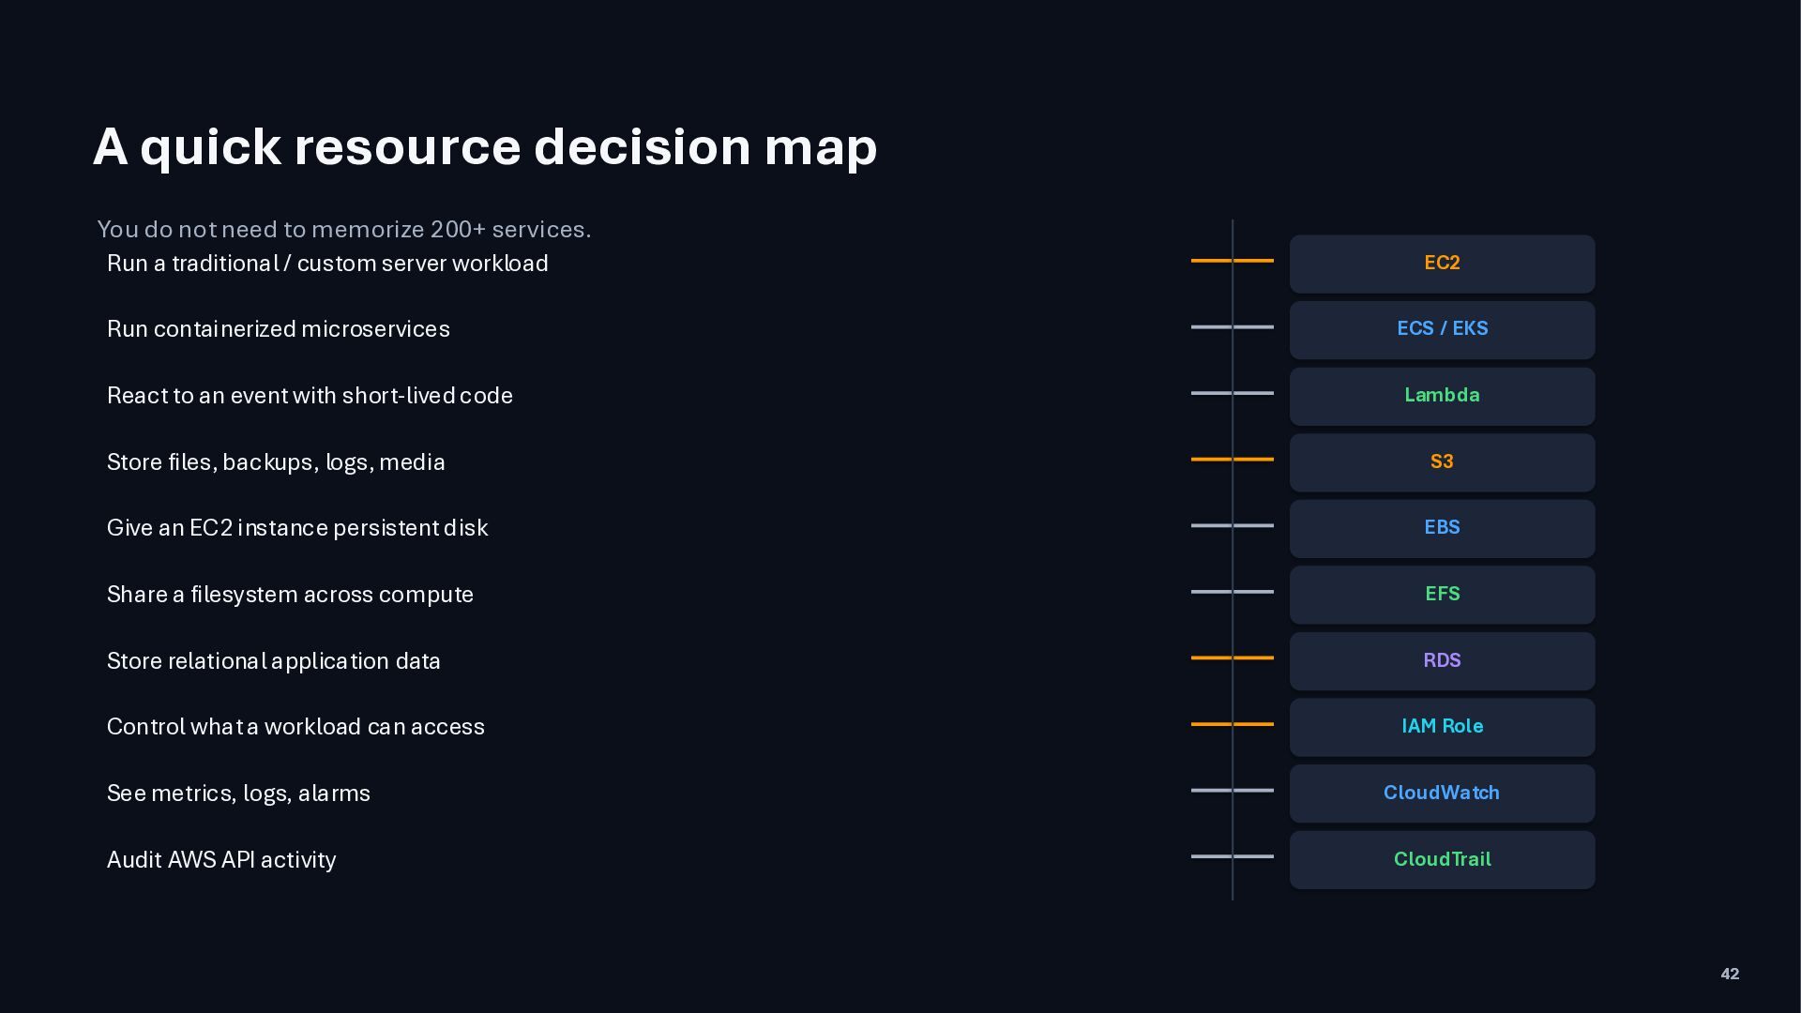This screenshot has width=1801, height=1013.
Task: Select the ECS / EKS service box
Action: tap(1442, 329)
